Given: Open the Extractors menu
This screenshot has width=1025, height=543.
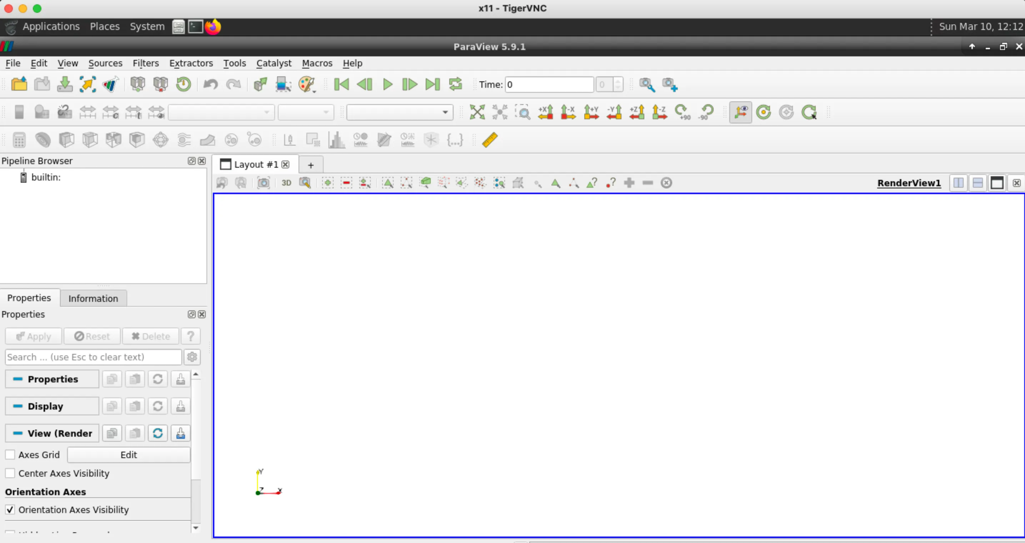Looking at the screenshot, I should click(191, 63).
